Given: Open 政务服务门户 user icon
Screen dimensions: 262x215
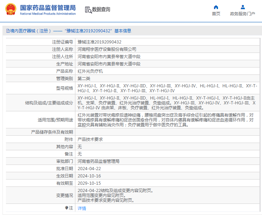Looking at the screenshot, I should [242, 7].
